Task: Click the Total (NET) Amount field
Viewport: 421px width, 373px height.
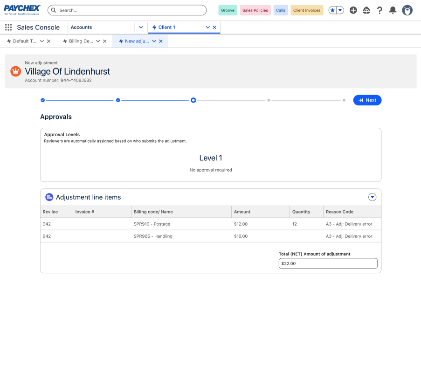Action: click(x=328, y=263)
